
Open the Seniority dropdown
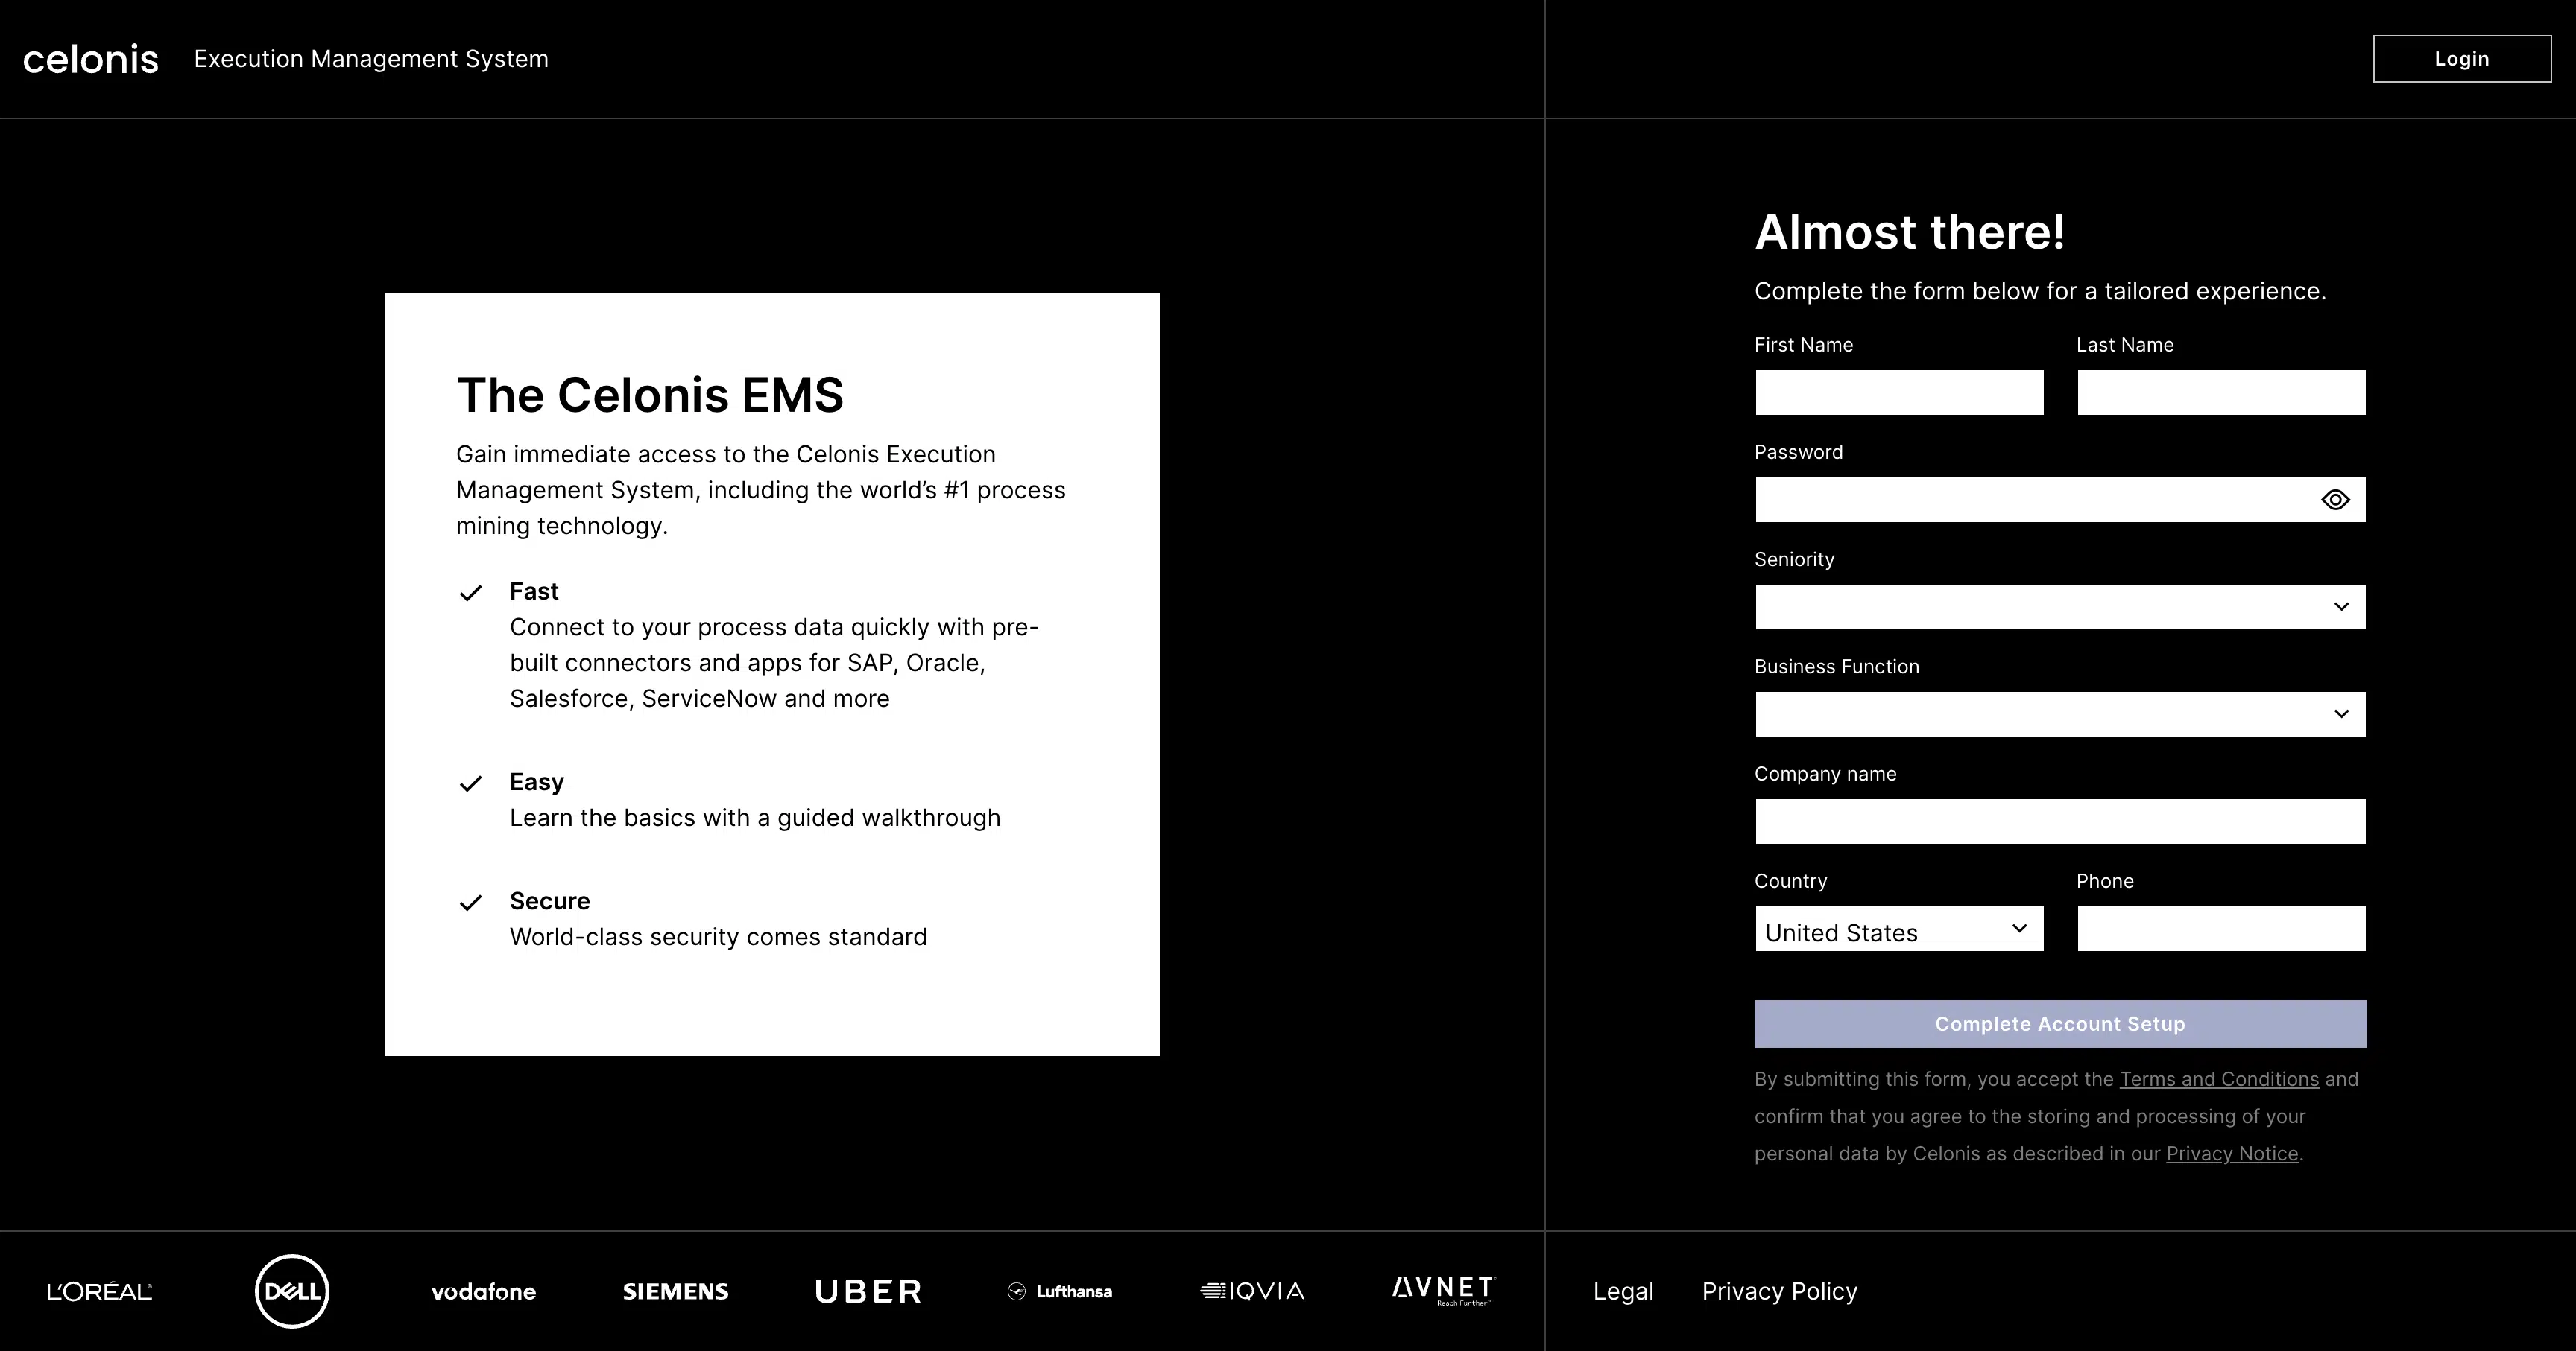(x=2060, y=606)
